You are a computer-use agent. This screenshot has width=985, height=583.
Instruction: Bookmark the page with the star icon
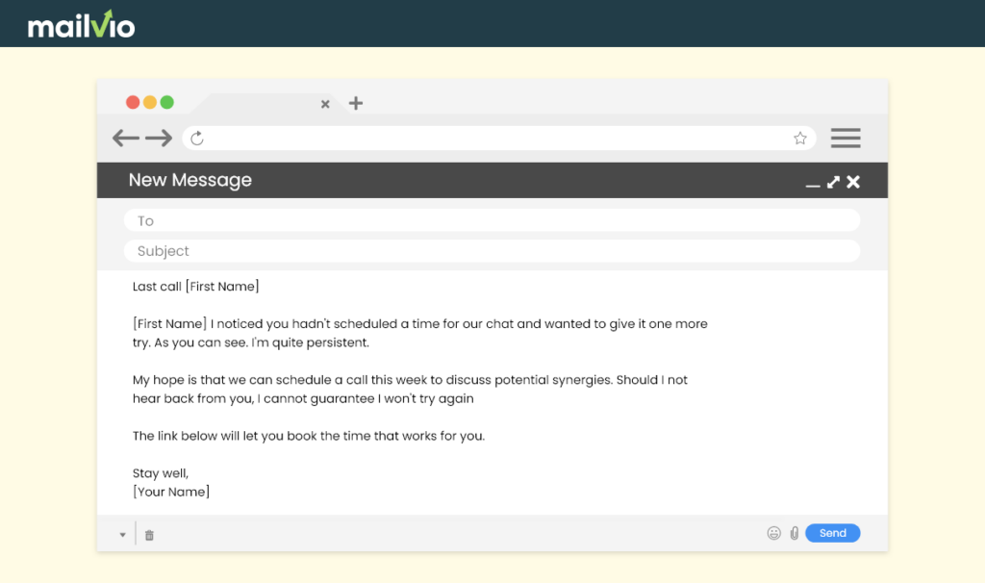click(x=799, y=139)
